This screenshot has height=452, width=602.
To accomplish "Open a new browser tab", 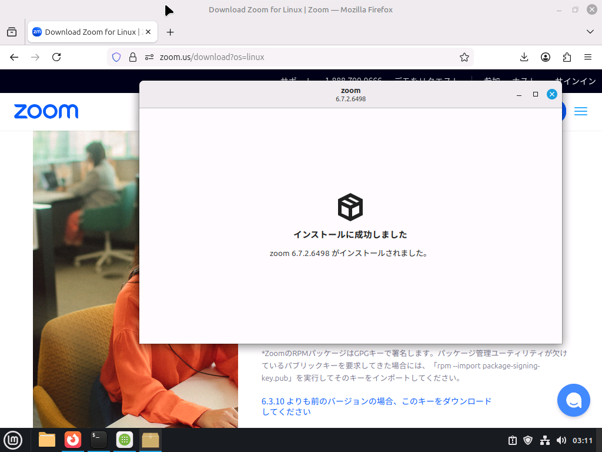I will point(170,32).
